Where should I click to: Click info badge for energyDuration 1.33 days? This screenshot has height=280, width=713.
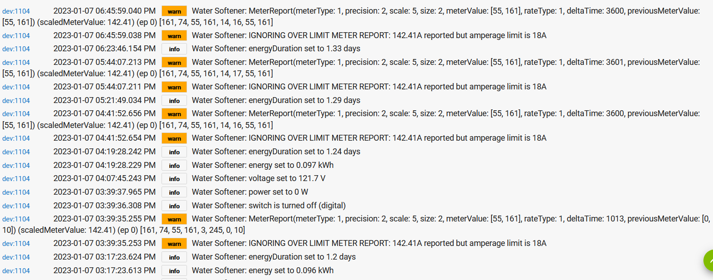point(174,49)
